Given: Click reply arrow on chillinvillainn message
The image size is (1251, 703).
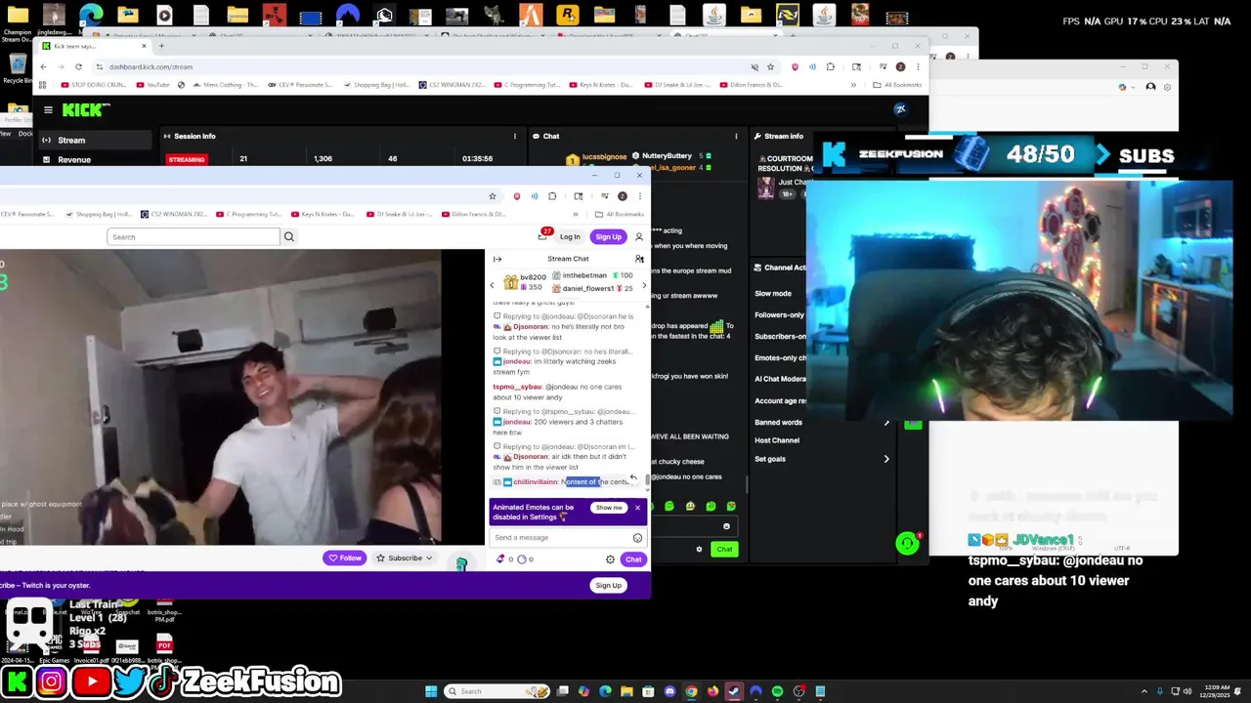Looking at the screenshot, I should click(x=632, y=478).
